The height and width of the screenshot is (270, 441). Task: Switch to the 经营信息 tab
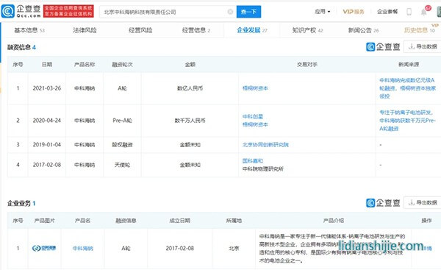(x=196, y=30)
